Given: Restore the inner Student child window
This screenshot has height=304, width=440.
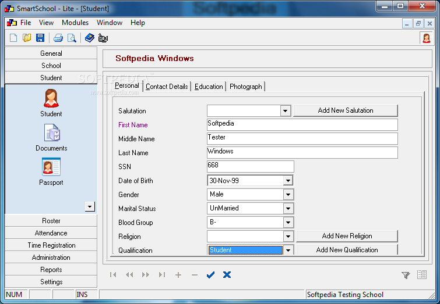Looking at the screenshot, I should point(418,23).
